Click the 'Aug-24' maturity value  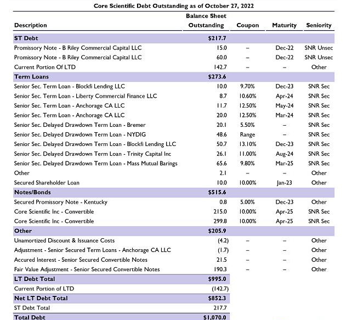(285, 154)
